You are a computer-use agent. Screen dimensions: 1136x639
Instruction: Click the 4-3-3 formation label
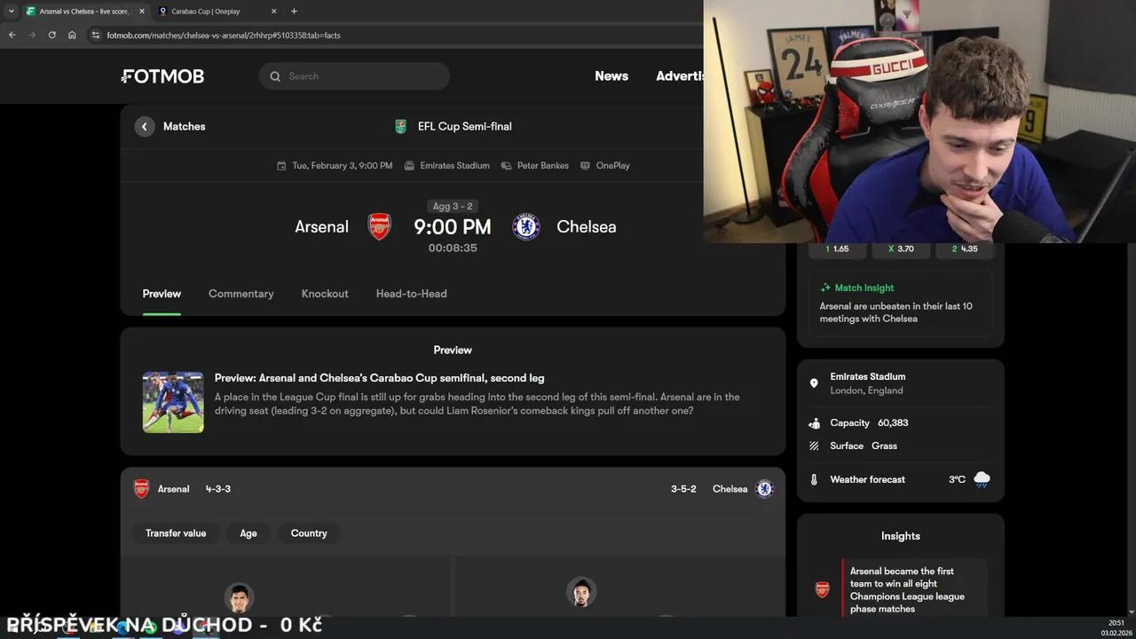point(218,489)
